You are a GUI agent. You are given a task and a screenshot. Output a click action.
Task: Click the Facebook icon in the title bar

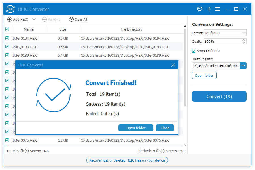(x=209, y=9)
